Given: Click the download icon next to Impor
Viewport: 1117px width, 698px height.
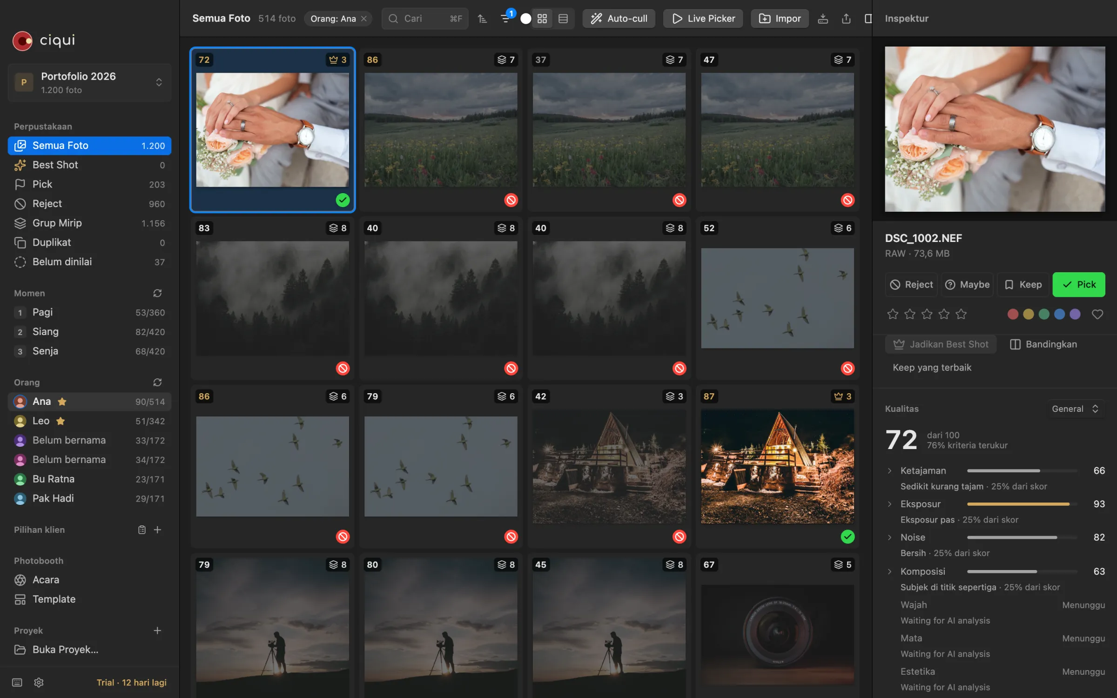Looking at the screenshot, I should tap(823, 19).
